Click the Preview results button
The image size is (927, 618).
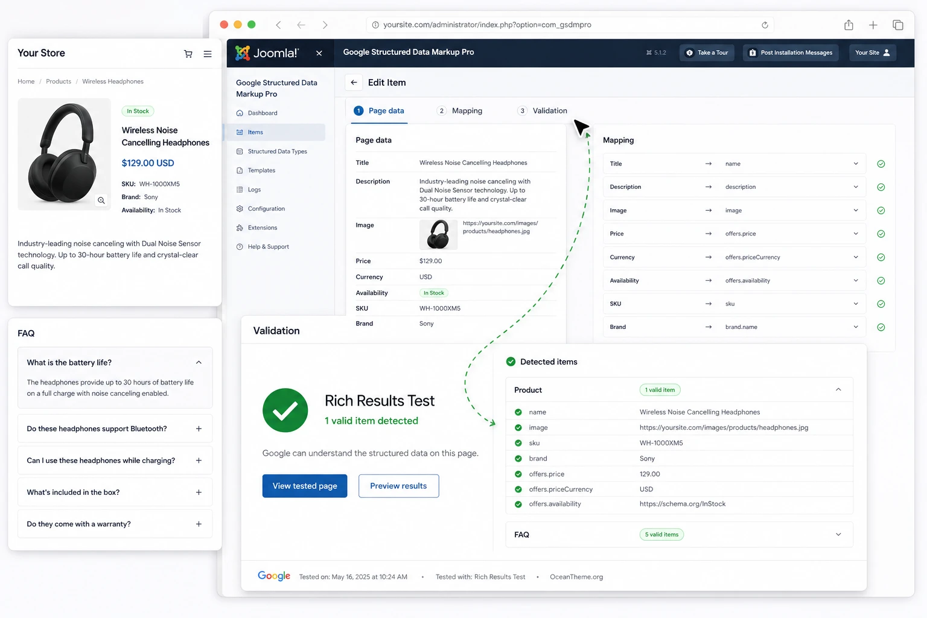click(398, 486)
